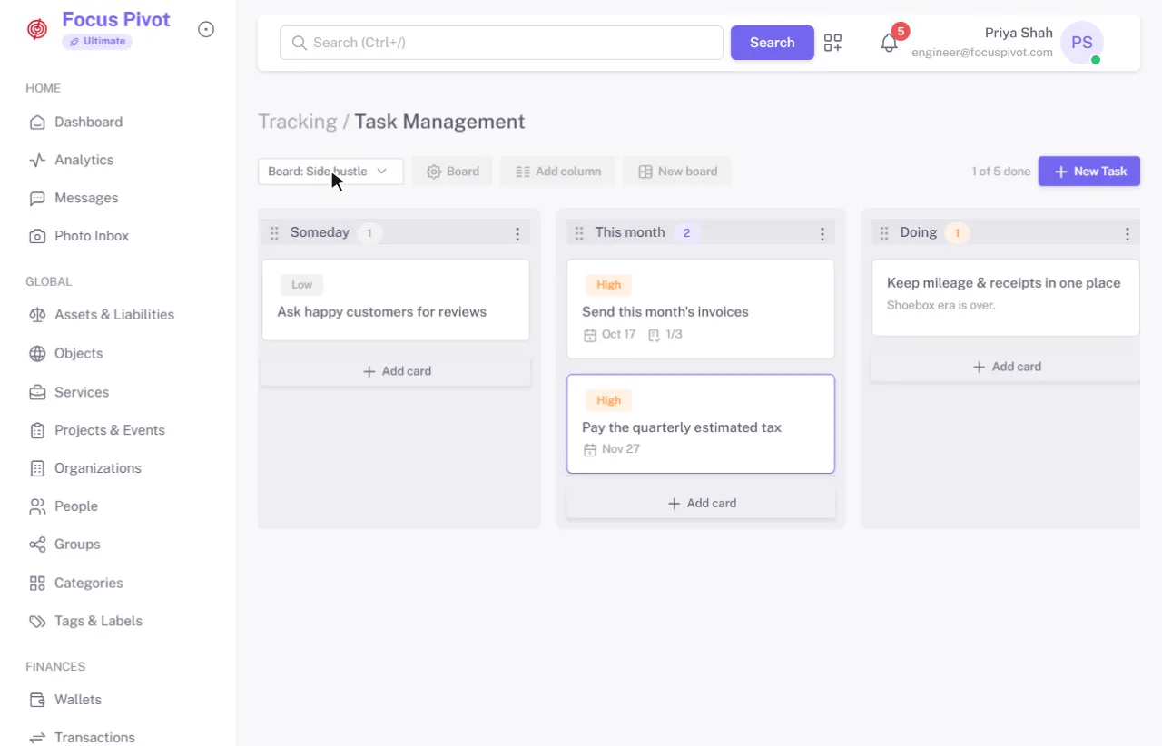Open the Someday column options menu

point(517,234)
